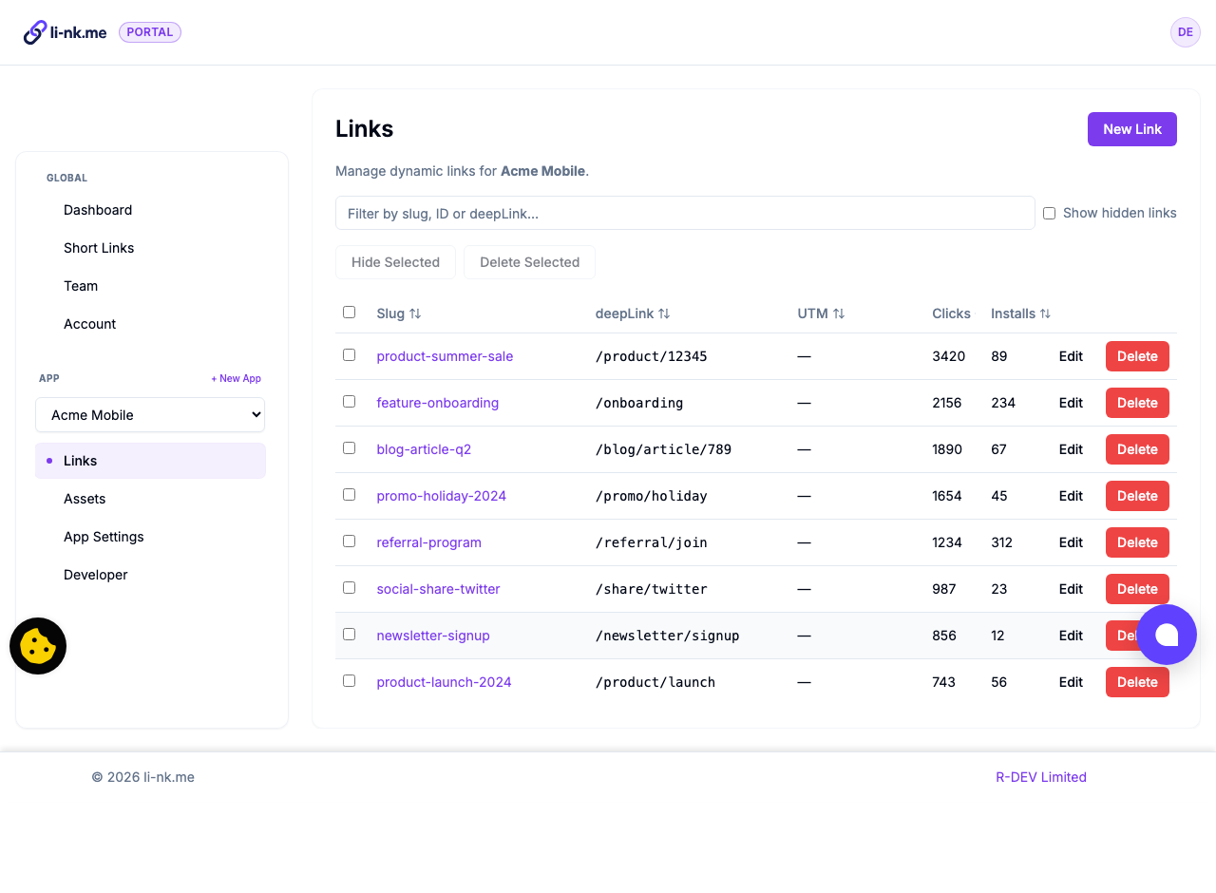Open the product-launch-2024 slug link
Viewport: 1216px width, 893px height.
coord(444,682)
